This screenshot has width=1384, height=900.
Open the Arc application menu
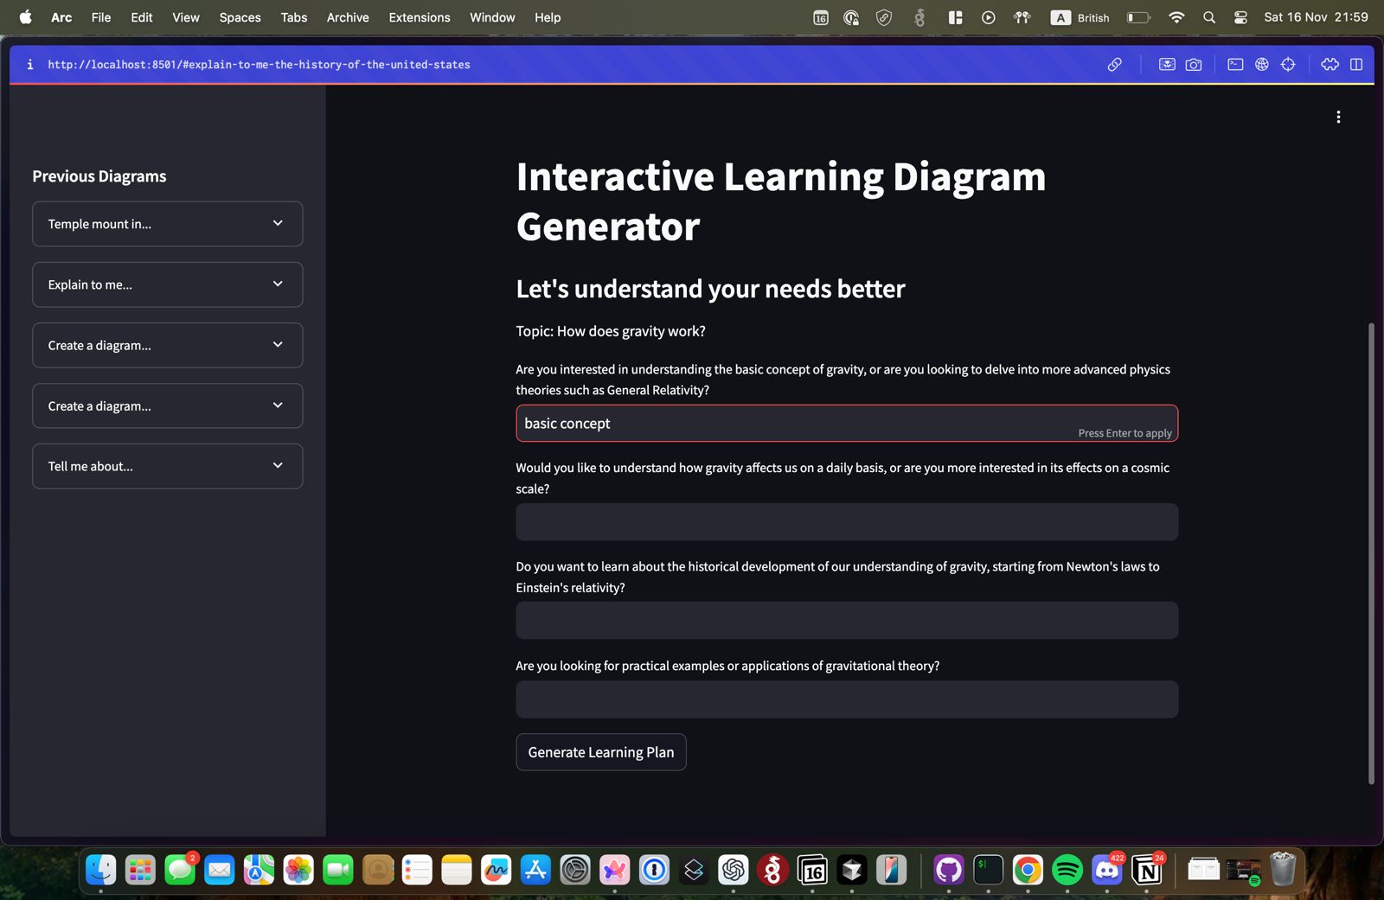tap(61, 17)
